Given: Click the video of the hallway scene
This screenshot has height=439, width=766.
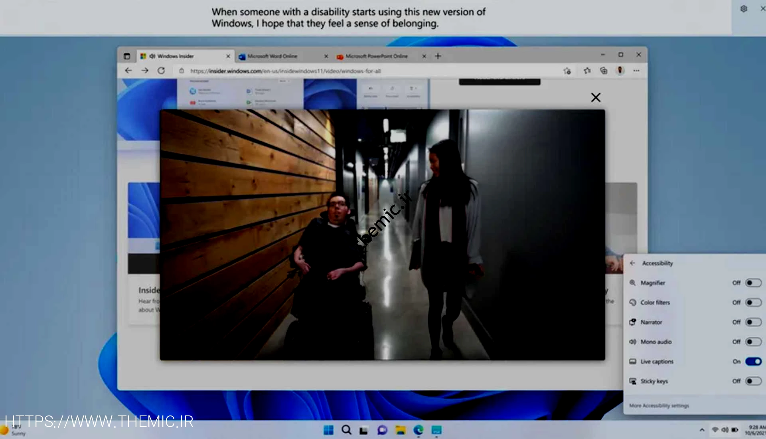Looking at the screenshot, I should click(382, 235).
